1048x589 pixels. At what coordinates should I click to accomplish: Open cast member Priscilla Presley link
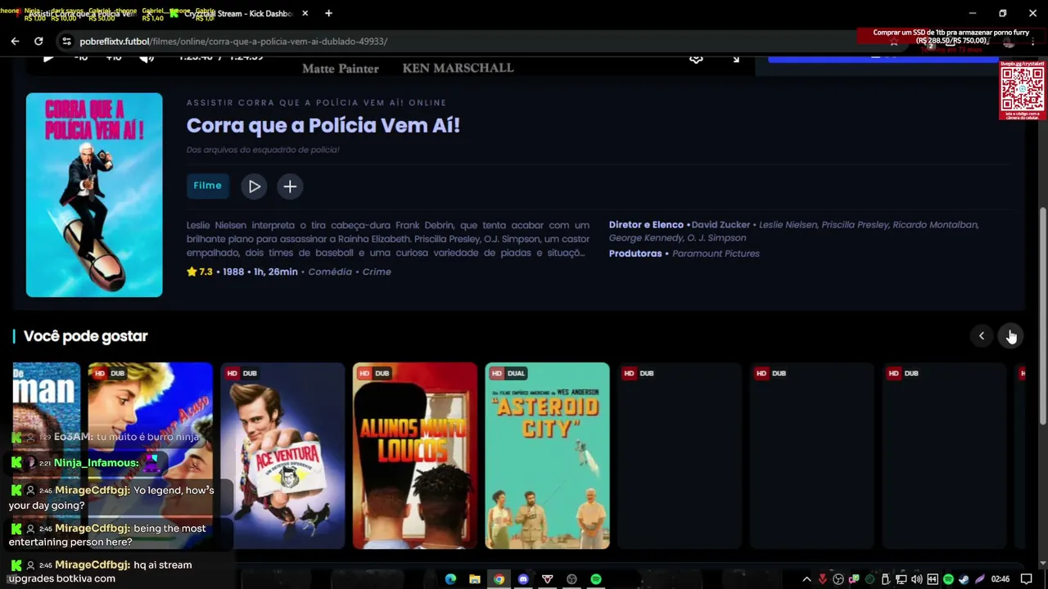pos(854,225)
